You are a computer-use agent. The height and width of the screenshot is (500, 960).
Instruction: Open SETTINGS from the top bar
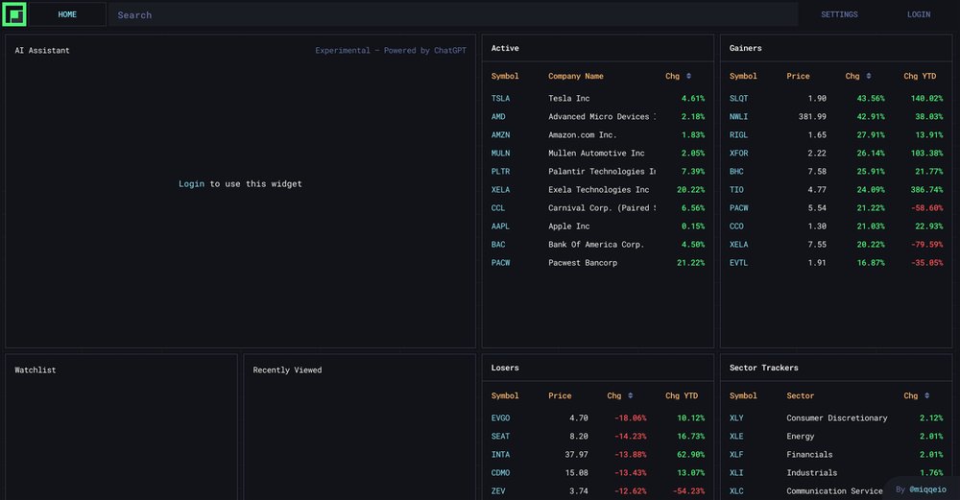coord(839,14)
